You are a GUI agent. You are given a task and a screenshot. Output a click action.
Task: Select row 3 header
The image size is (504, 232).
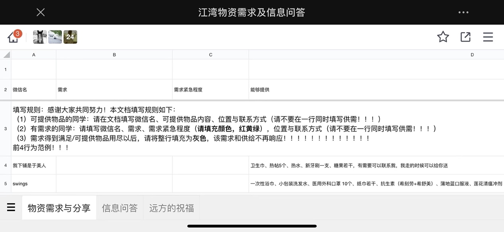(x=6, y=129)
